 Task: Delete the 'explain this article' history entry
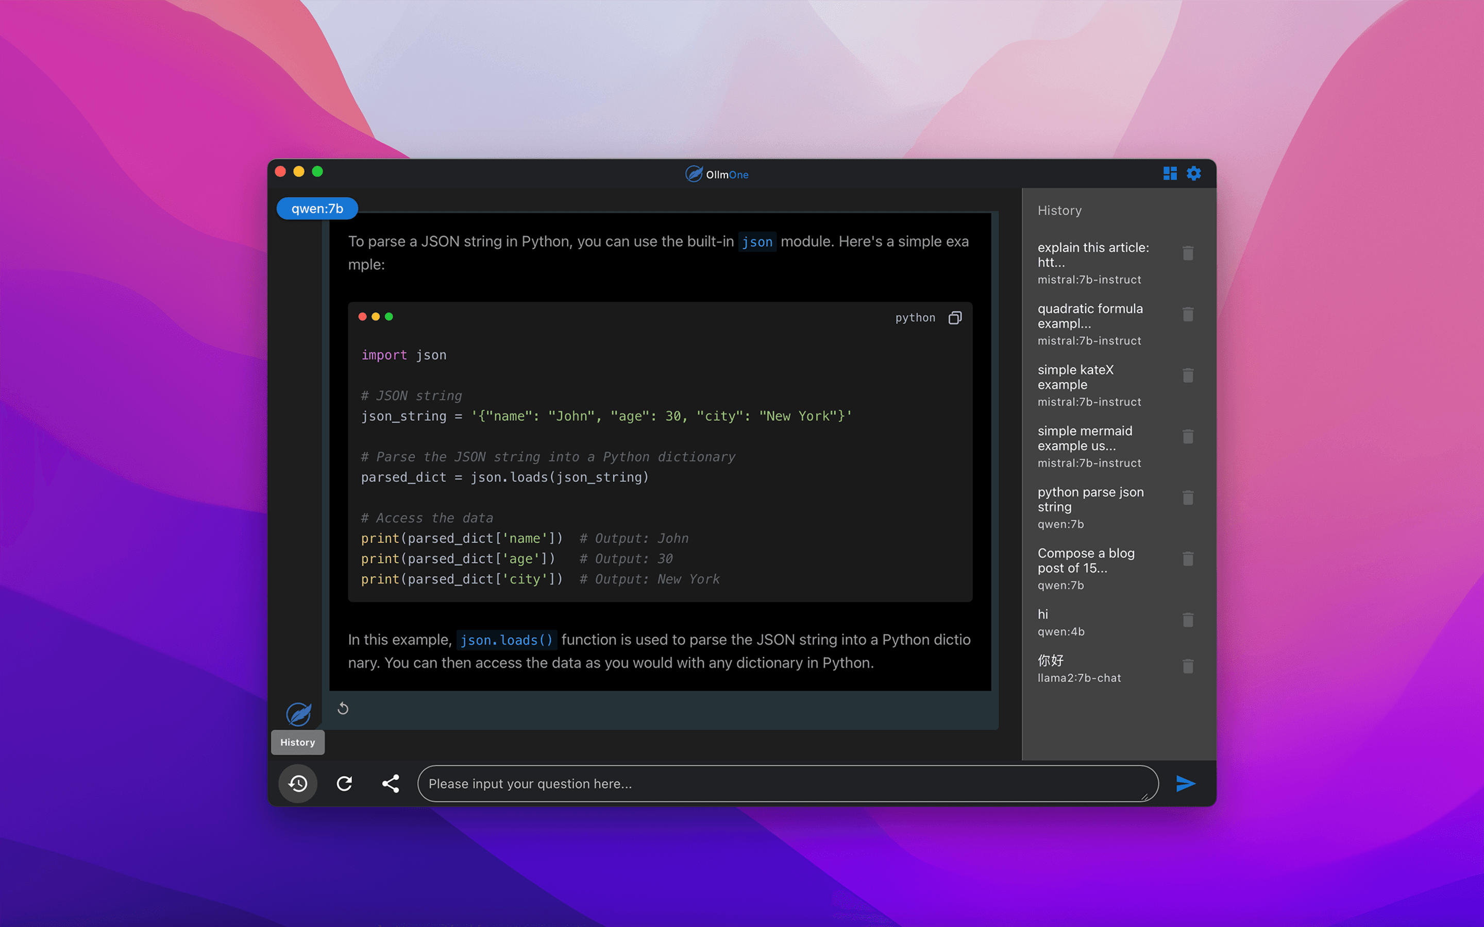[1188, 253]
